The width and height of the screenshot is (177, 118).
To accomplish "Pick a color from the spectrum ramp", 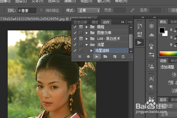I will (x=168, y=53).
